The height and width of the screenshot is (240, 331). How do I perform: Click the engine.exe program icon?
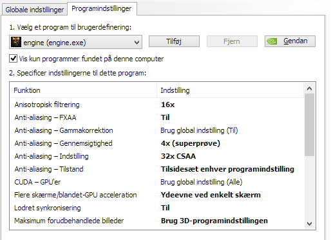tap(16, 42)
